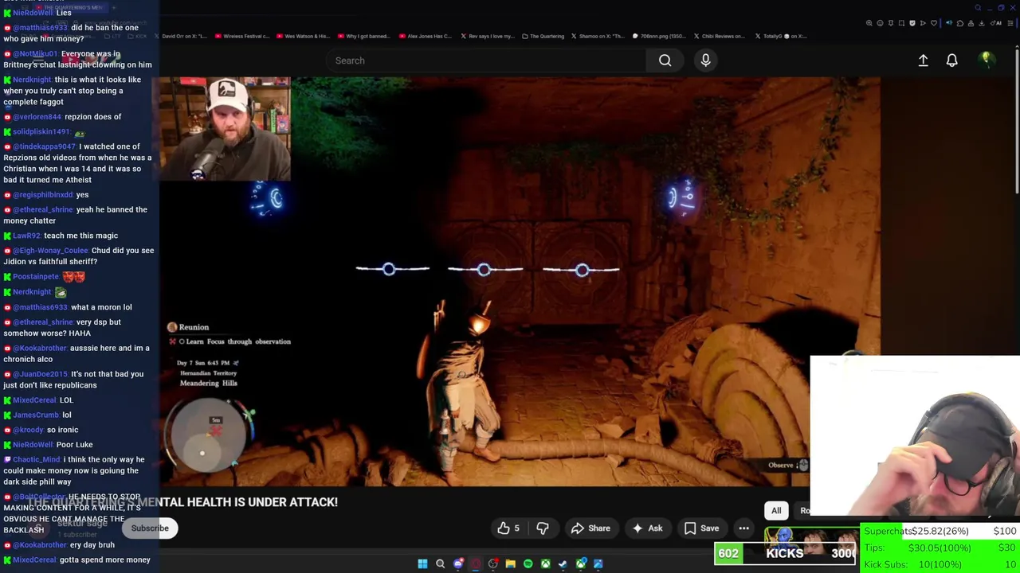Open the browser menu hamburger icon
This screenshot has height=573, width=1020.
pyautogui.click(x=1010, y=23)
